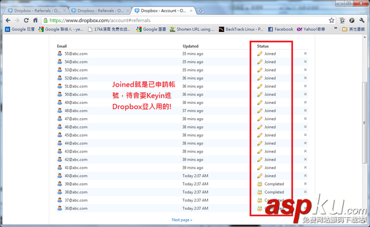
Task: Click the user icon beside 42@abc.com
Action: click(60, 159)
